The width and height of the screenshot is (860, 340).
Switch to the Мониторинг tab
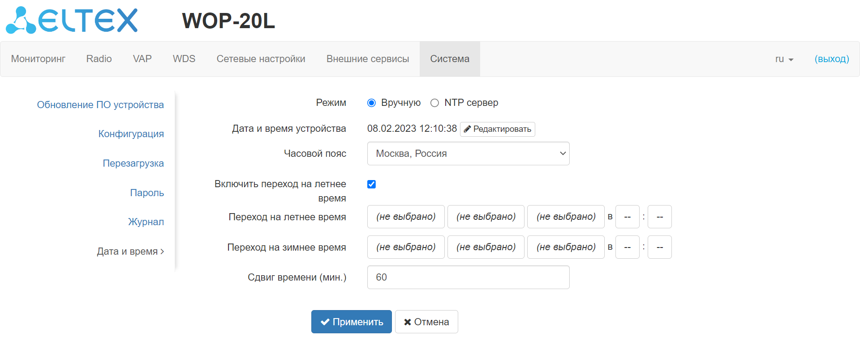38,59
